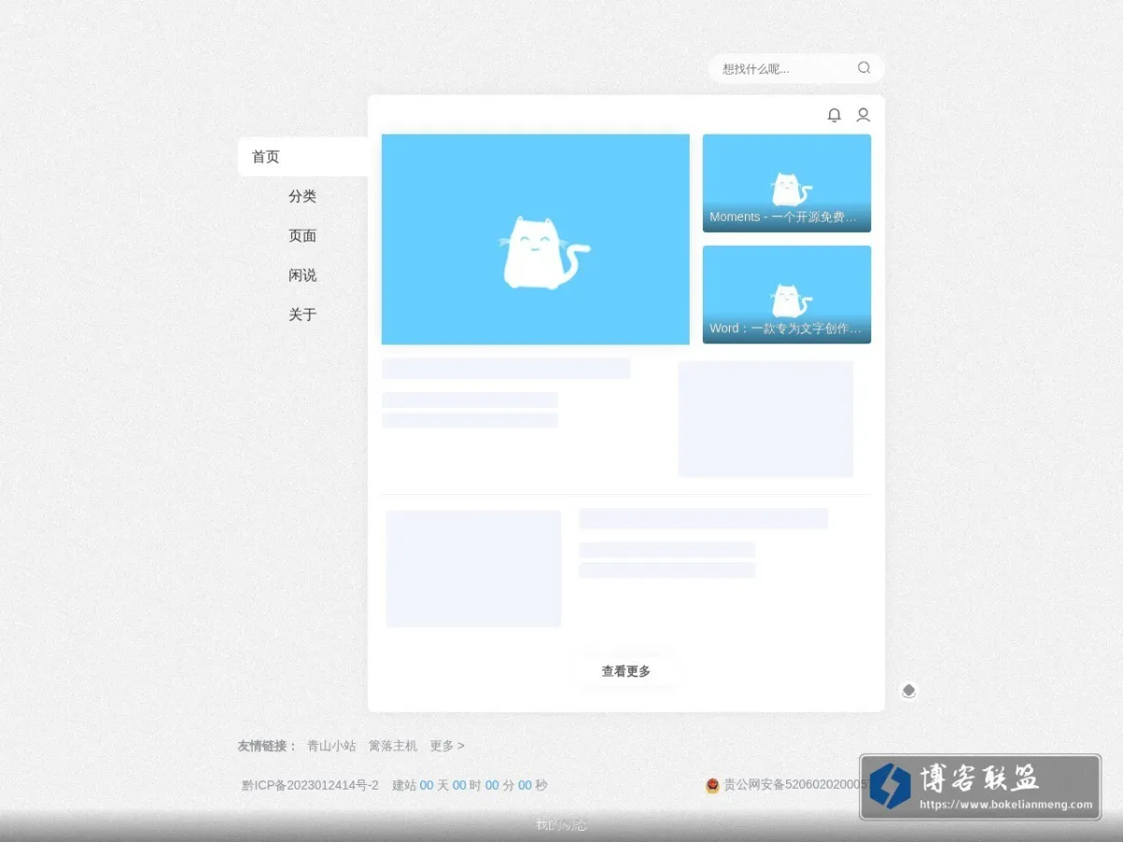
Task: Select the 首页 navigation item
Action: pos(302,156)
